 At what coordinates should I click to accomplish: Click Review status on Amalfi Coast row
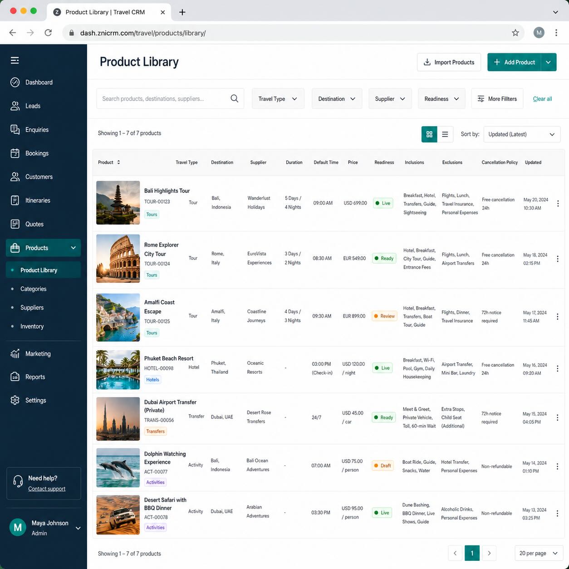tap(384, 316)
